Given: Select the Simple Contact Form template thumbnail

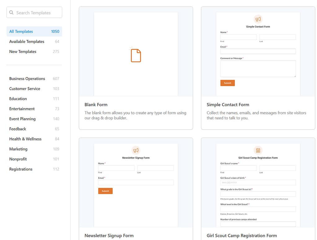Looking at the screenshot, I should (x=258, y=53).
